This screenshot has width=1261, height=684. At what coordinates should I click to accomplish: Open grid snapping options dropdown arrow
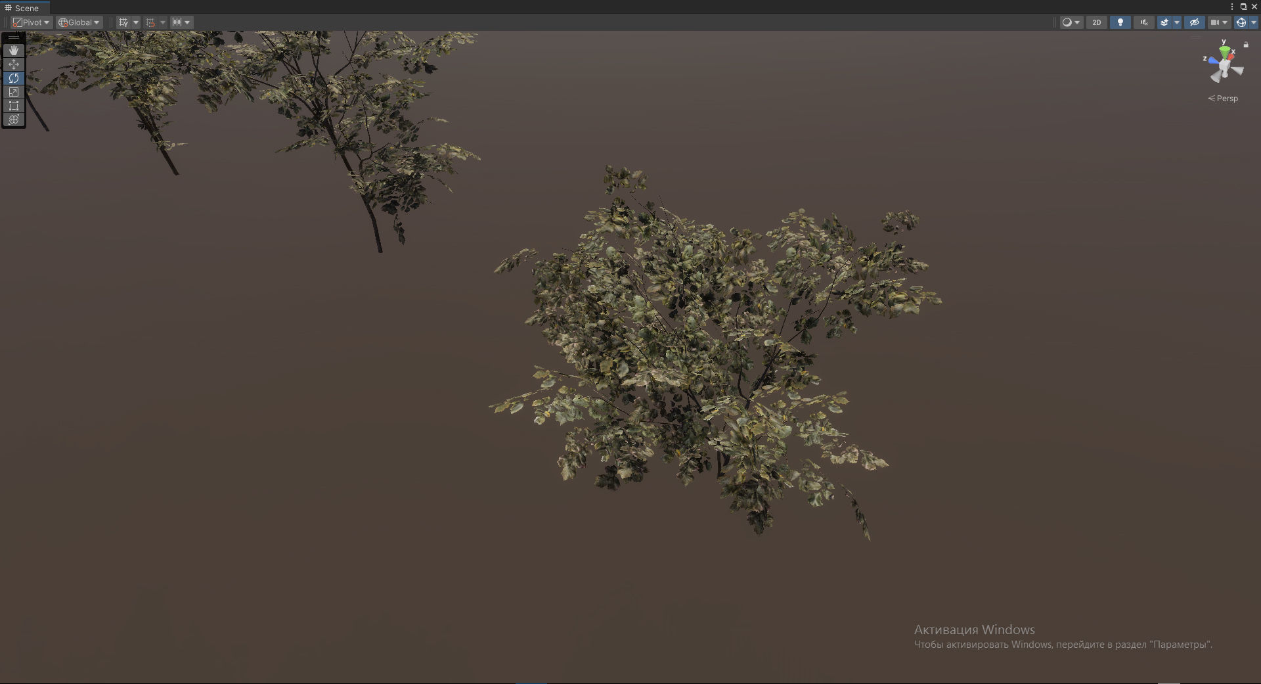(163, 22)
